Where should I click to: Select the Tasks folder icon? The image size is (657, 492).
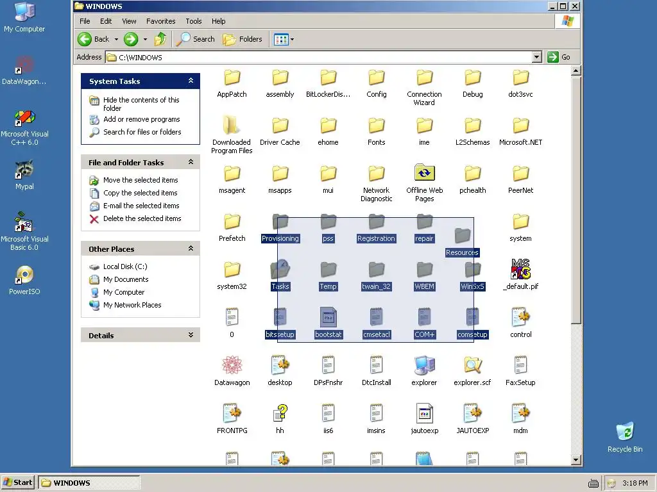(x=280, y=270)
